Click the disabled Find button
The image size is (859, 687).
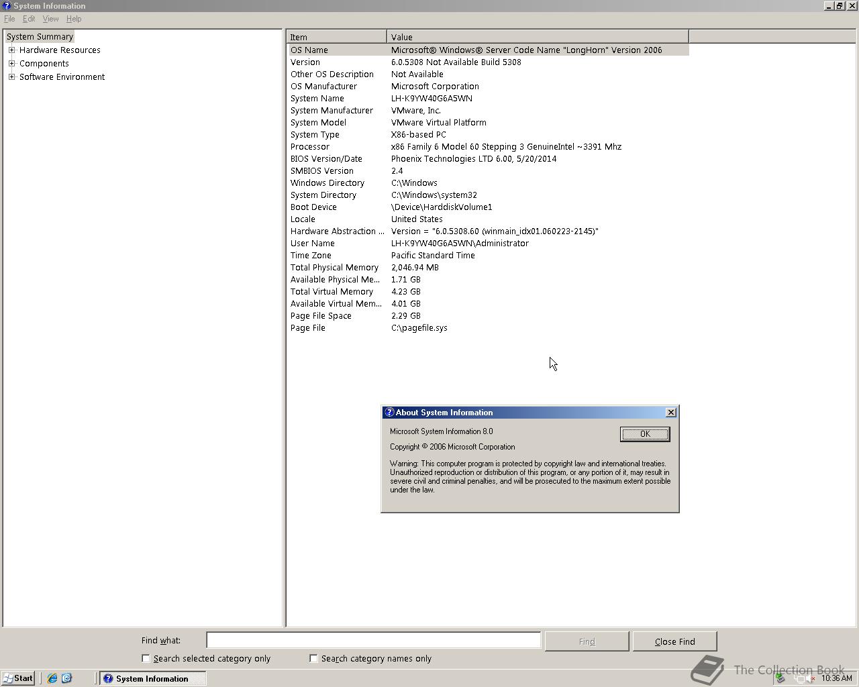click(587, 641)
